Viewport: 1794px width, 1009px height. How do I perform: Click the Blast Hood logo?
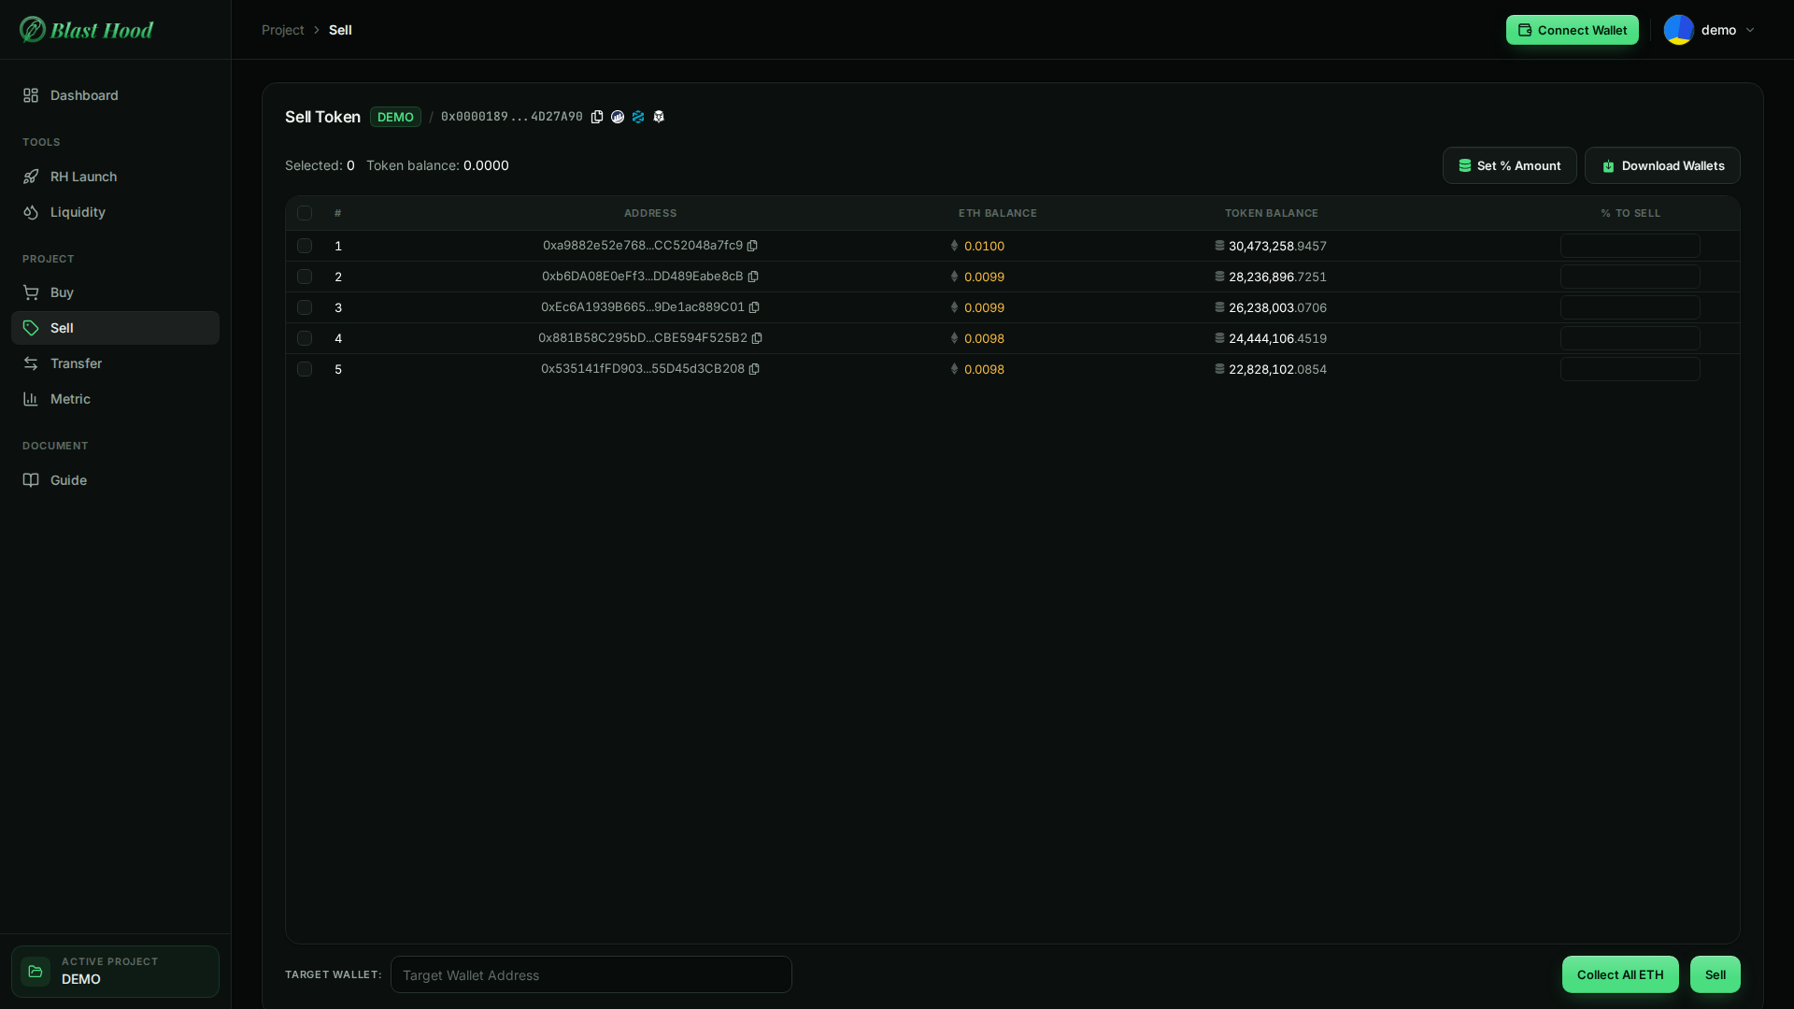pyautogui.click(x=86, y=30)
